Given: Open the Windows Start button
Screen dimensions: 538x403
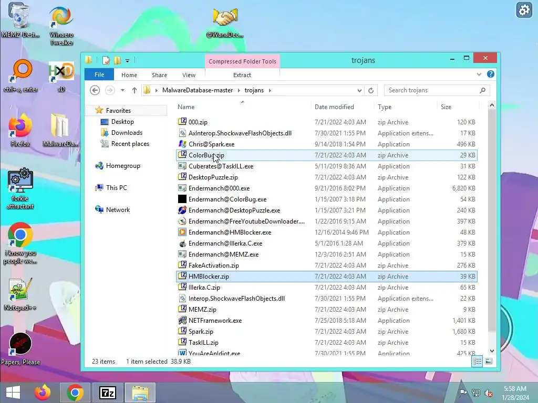Looking at the screenshot, I should click(x=13, y=393).
